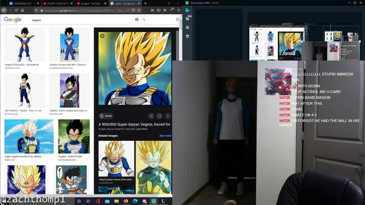Viewport: 365px width, 205px height.
Task: Open File Explorer from taskbar
Action: tap(116, 201)
